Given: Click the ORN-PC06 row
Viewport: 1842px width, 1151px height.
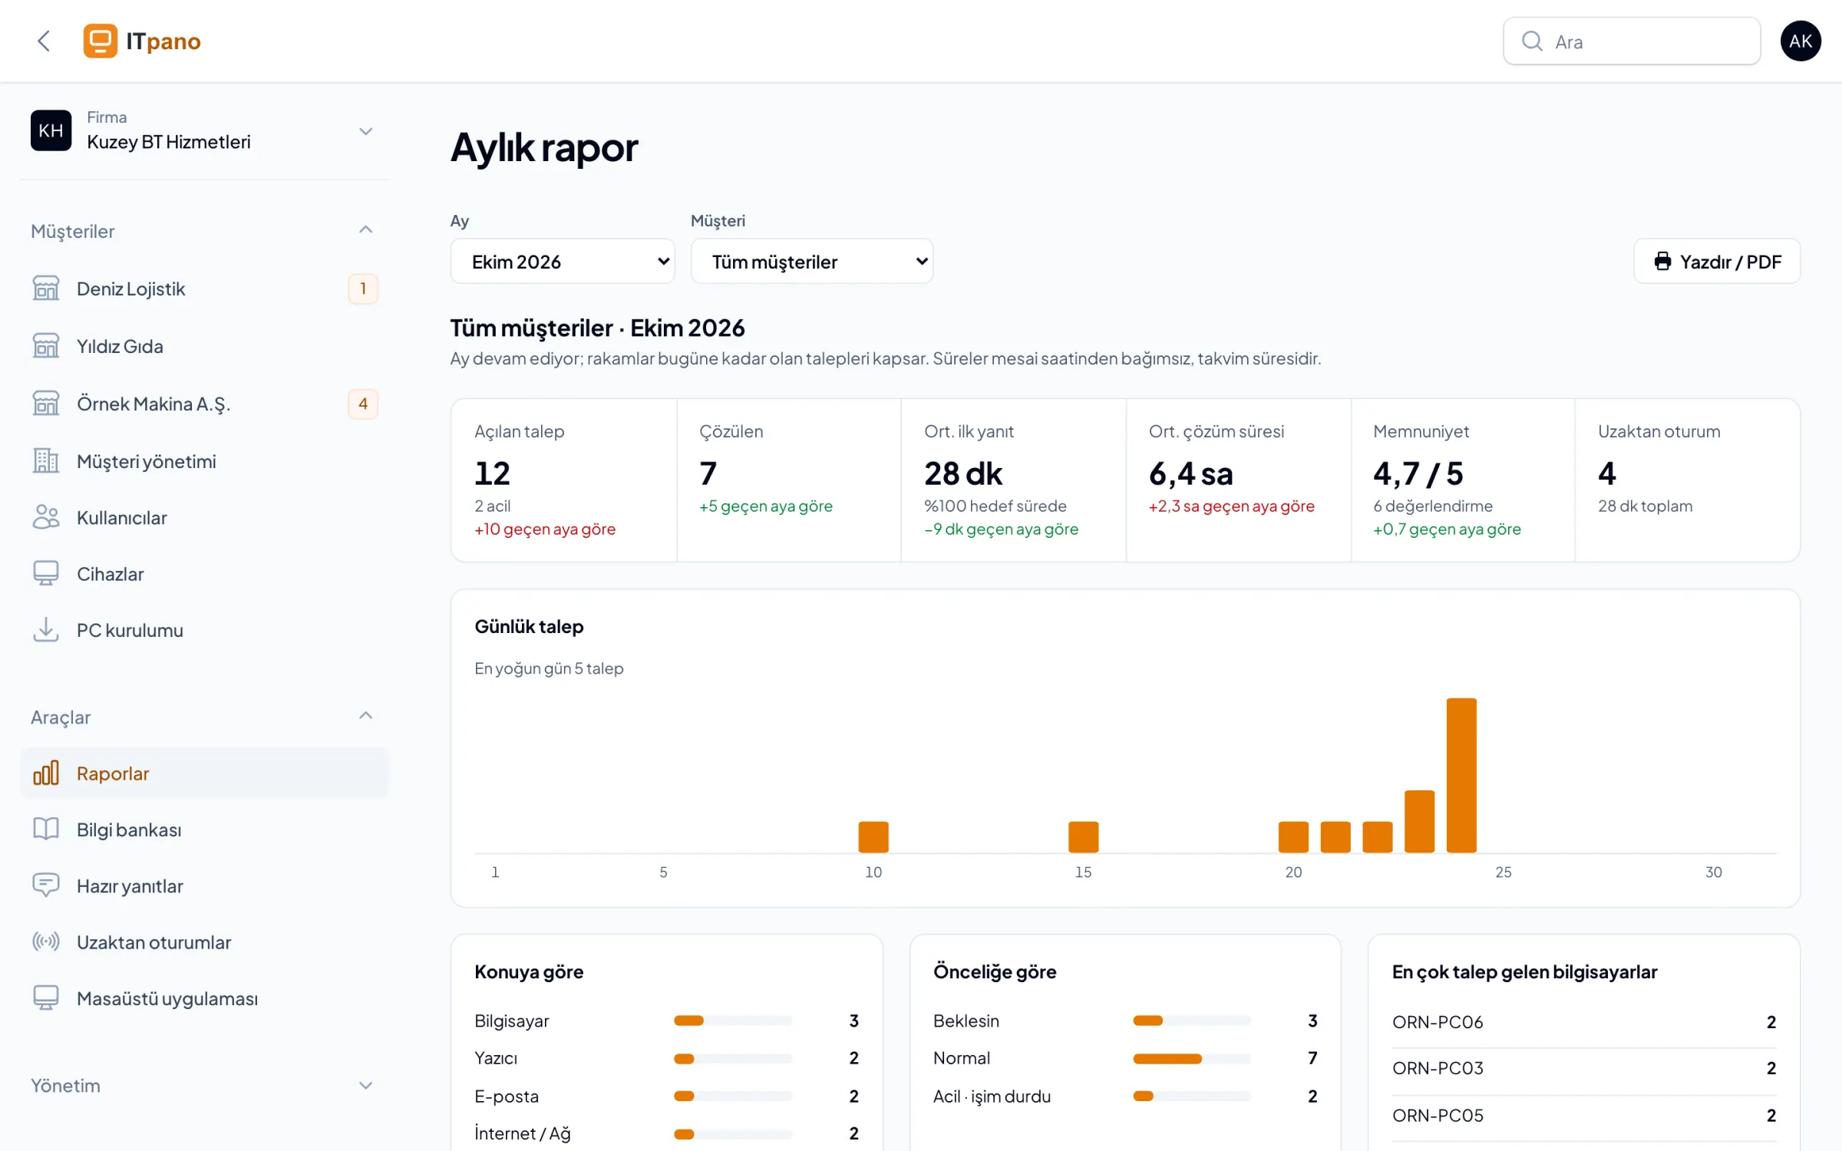Looking at the screenshot, I should [1583, 1022].
